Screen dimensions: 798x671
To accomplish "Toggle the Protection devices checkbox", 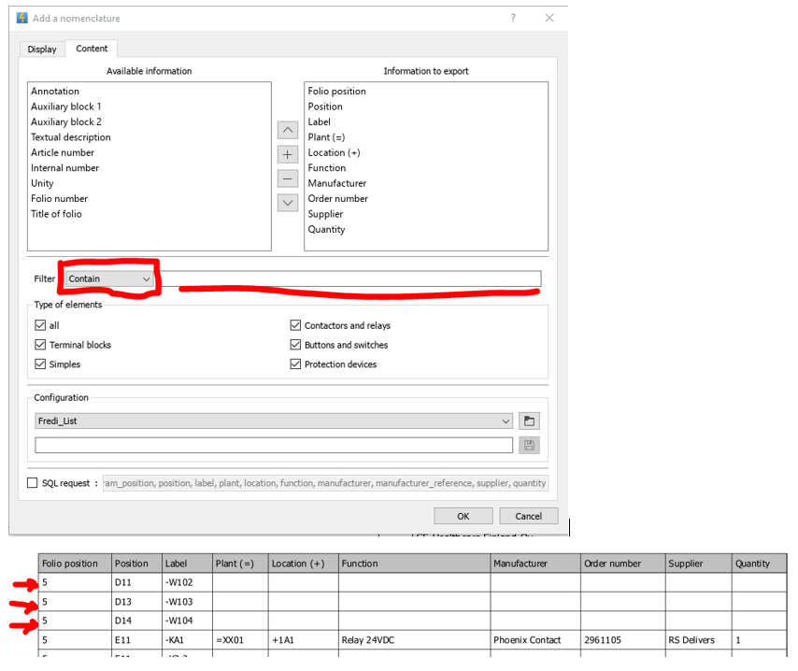I will [x=296, y=364].
